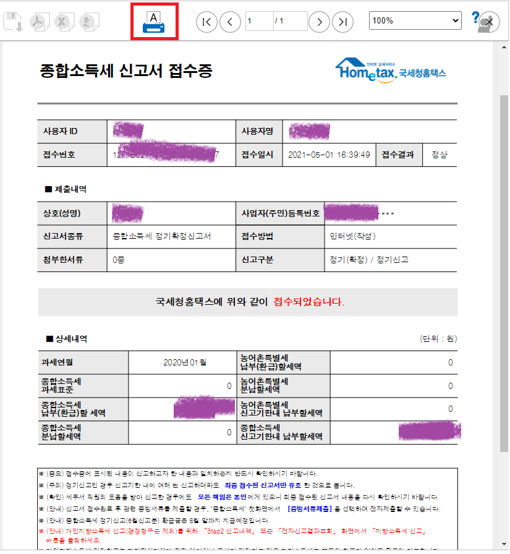Print the receipt with the printer icon

(154, 22)
